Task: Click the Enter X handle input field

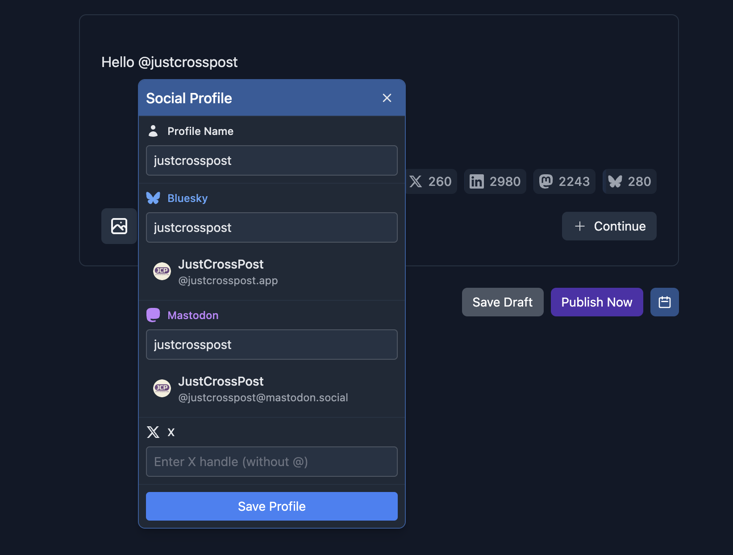Action: coord(271,462)
